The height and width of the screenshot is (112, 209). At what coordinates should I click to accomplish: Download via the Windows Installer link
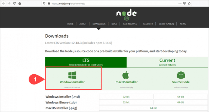pyautogui.click(x=72, y=82)
